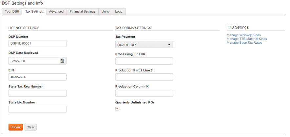Click the Quarterly Unfinished PGs label
Image resolution: width=290 pixels, height=137 pixels.
pos(135,102)
